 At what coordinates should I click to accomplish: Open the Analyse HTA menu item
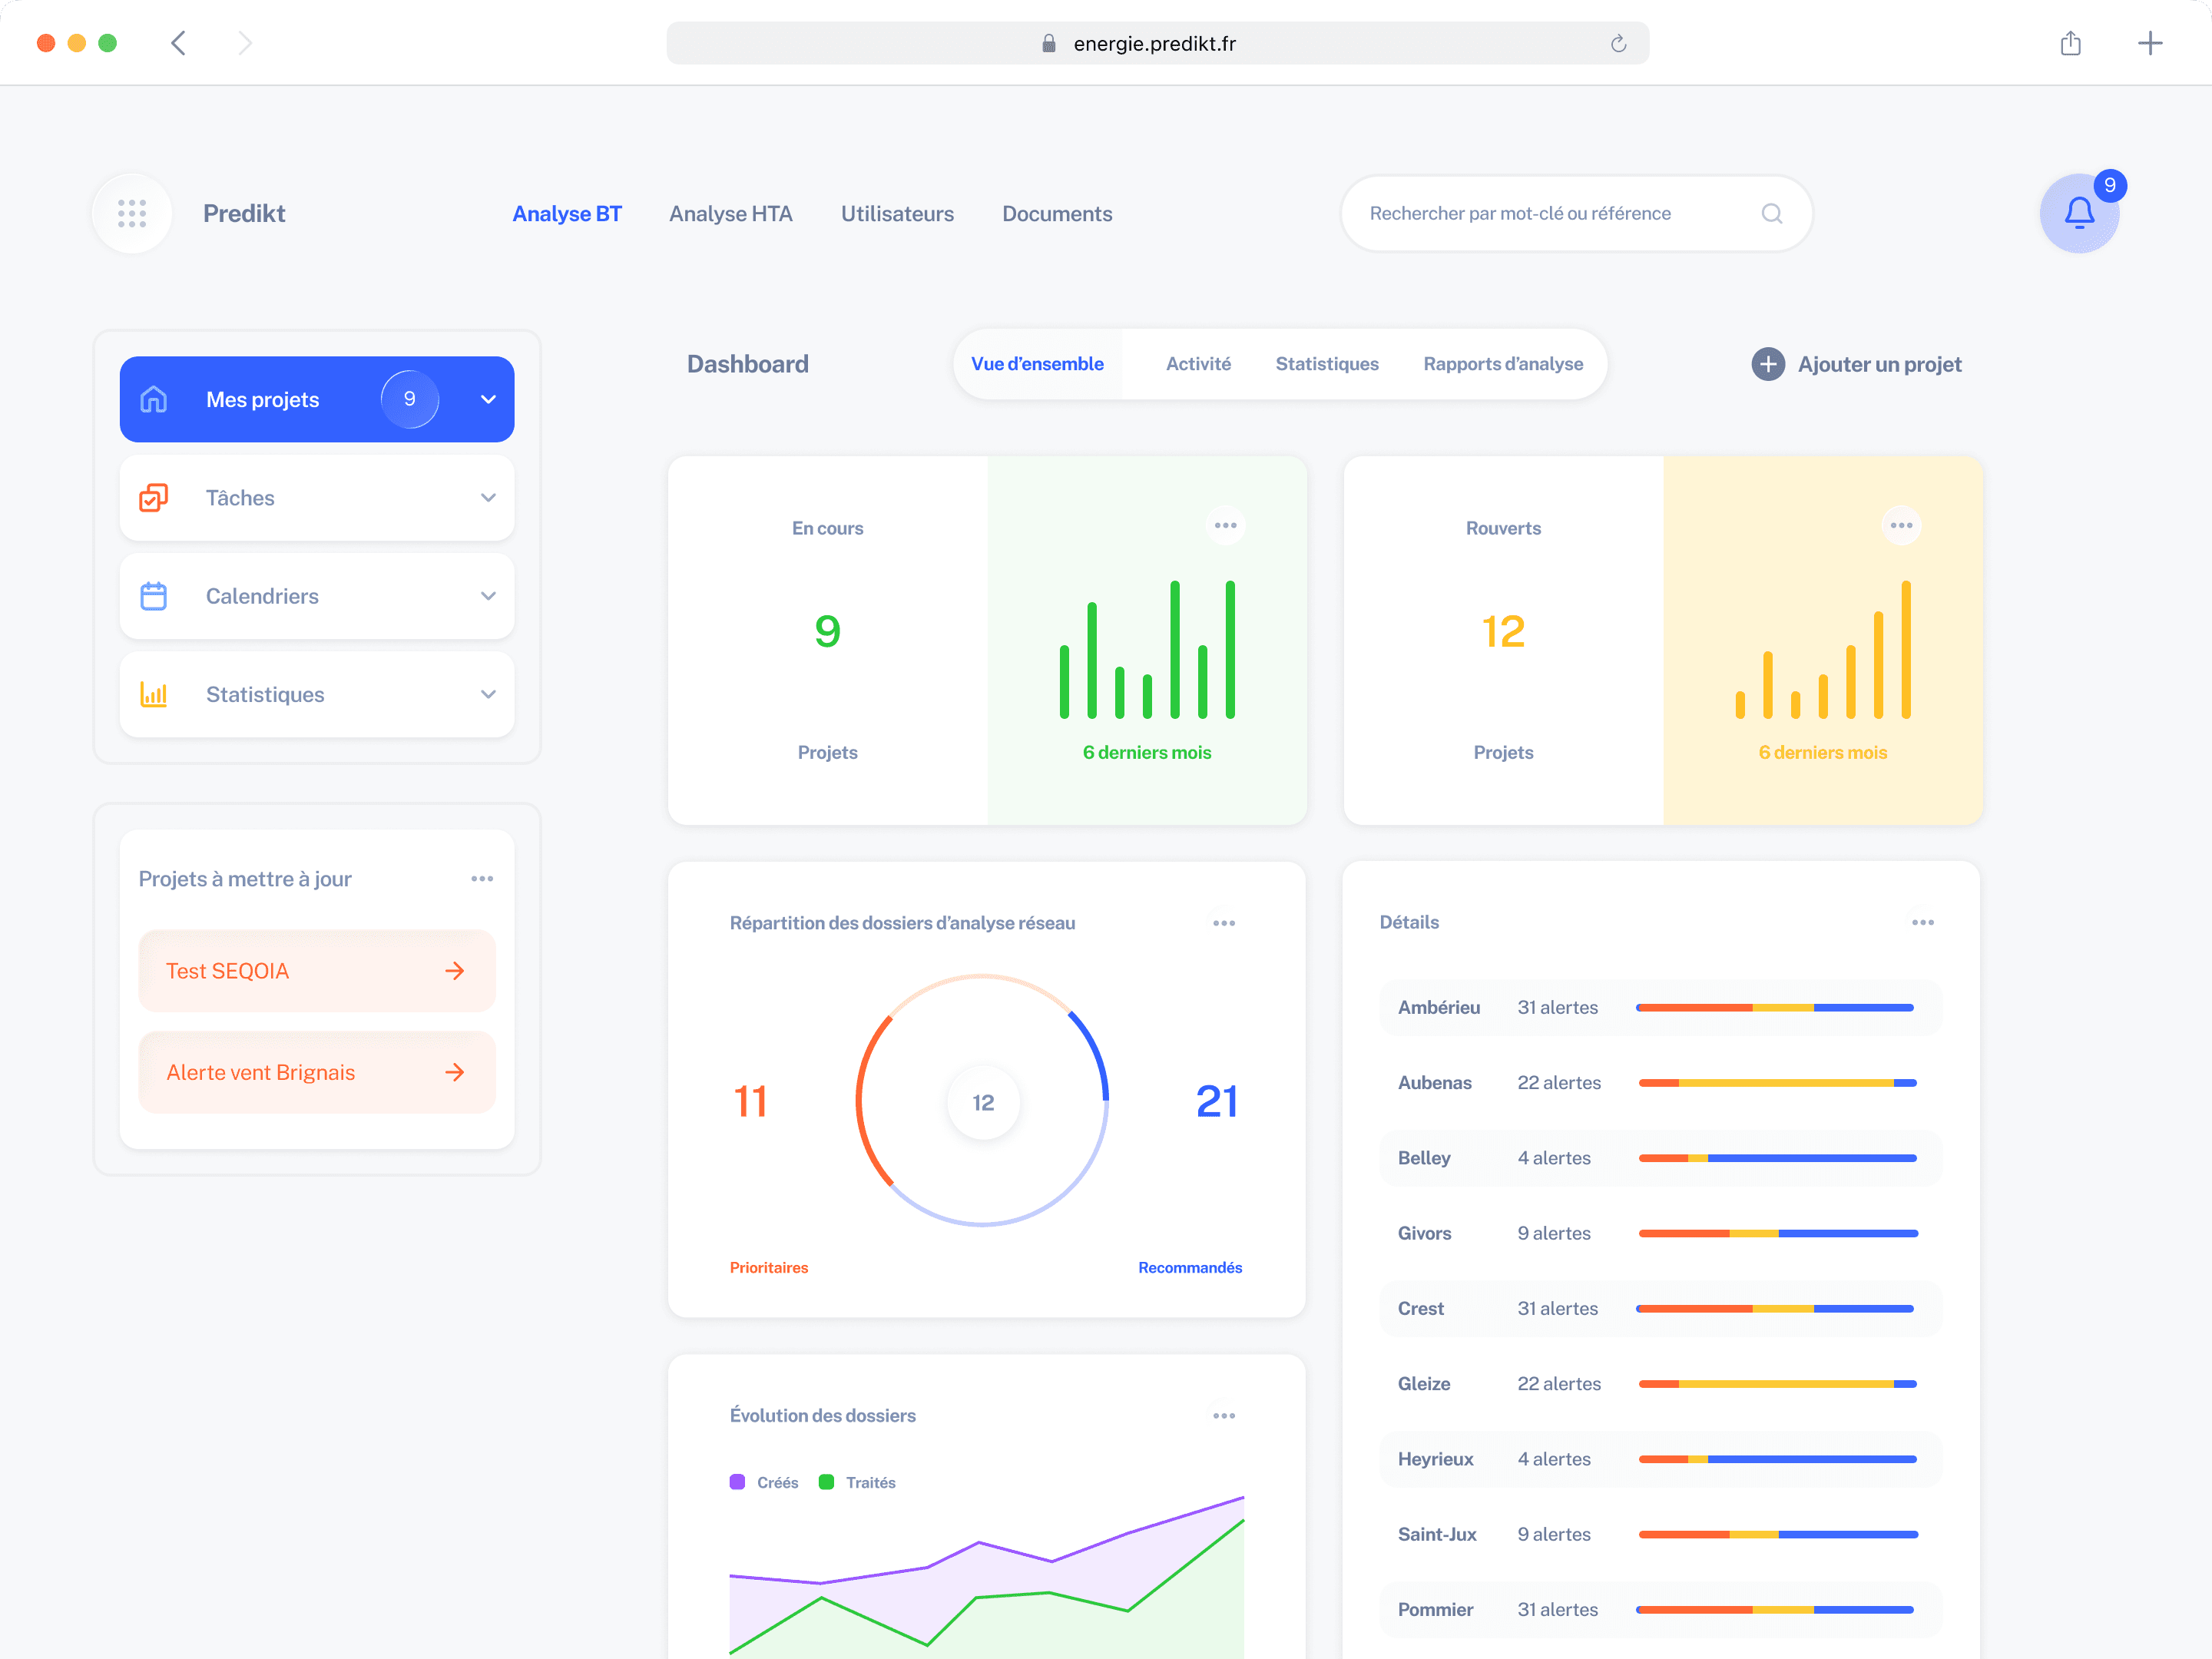(730, 213)
